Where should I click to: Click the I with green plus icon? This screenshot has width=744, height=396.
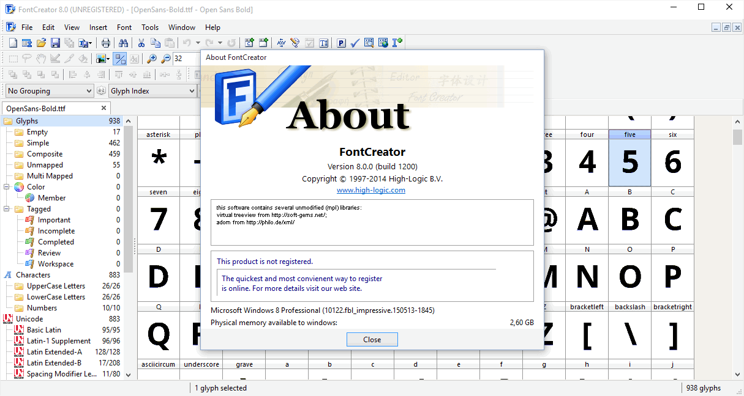[397, 43]
